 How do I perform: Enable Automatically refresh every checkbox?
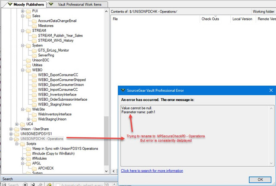point(58,185)
